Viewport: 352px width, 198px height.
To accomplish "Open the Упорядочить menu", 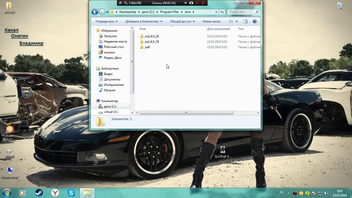I will coord(106,21).
